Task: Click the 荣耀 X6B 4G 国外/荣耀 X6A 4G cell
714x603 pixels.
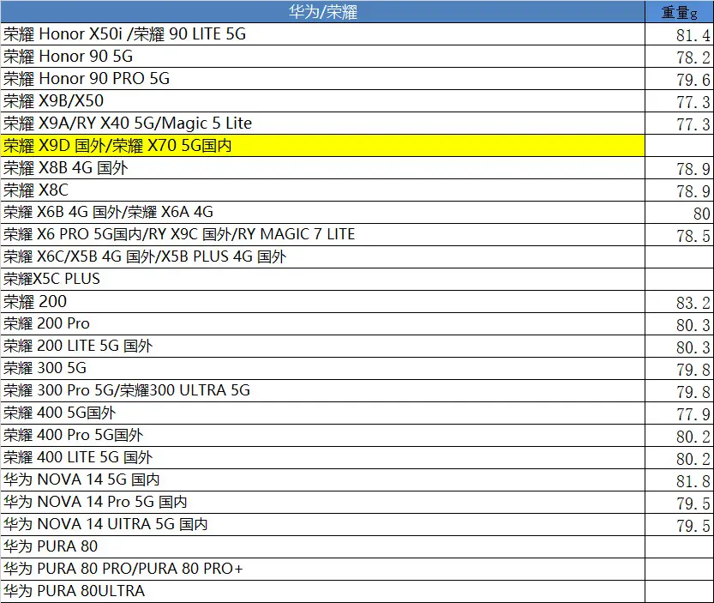Action: 323,212
